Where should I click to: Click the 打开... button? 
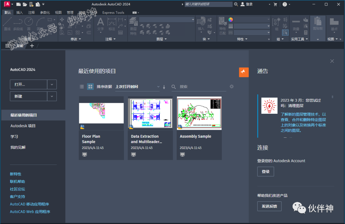(x=29, y=84)
